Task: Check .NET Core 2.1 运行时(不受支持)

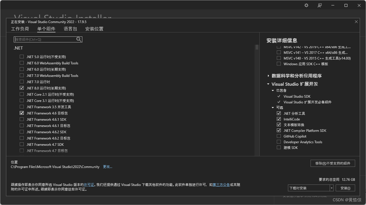Action: [x=22, y=94]
